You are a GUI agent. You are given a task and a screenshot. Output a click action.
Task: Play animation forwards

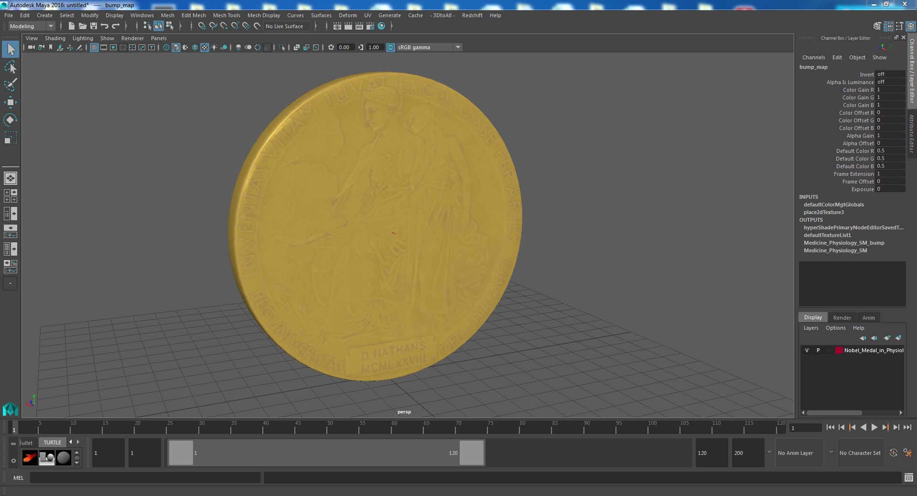pos(874,427)
